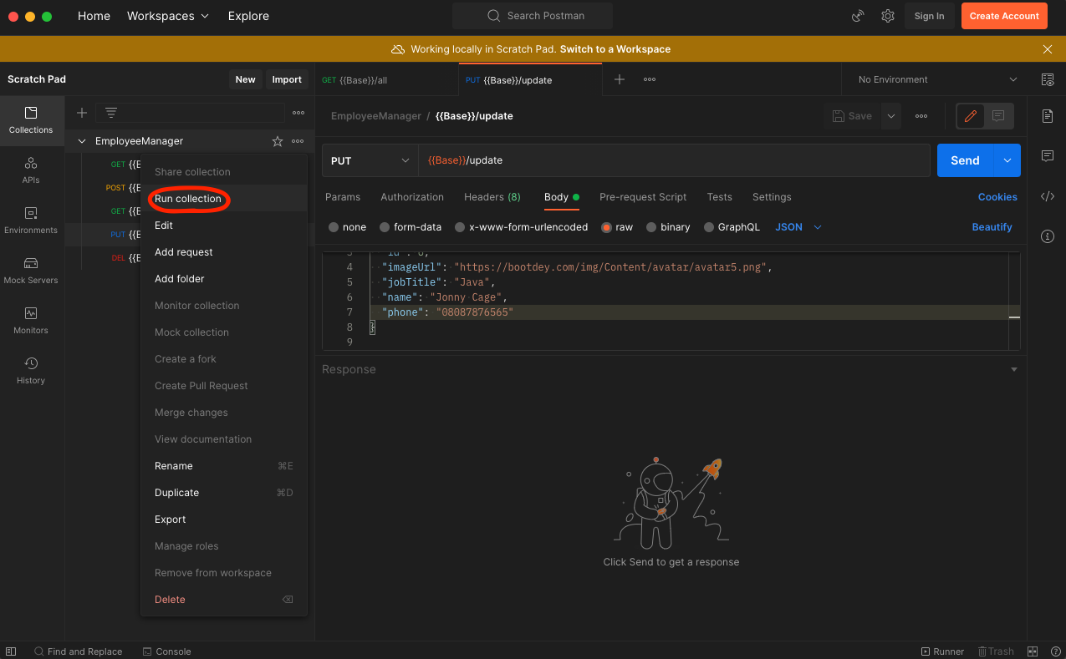Image resolution: width=1066 pixels, height=659 pixels.
Task: Select the binary body type radio
Action: coord(651,227)
